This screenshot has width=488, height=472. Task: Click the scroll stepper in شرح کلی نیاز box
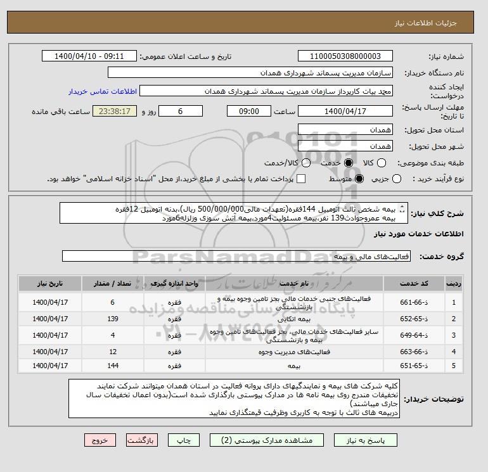pyautogui.click(x=402, y=208)
